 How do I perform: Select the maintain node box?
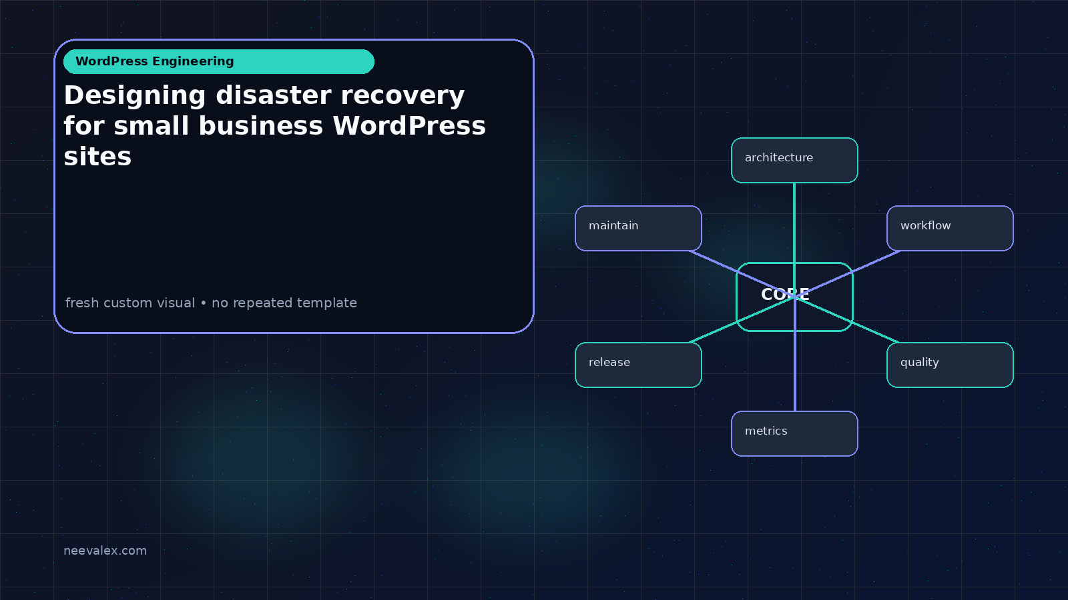coord(638,228)
